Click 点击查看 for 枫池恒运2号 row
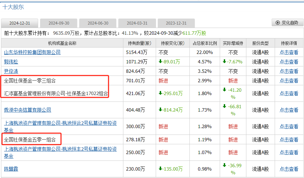 pos(289,126)
